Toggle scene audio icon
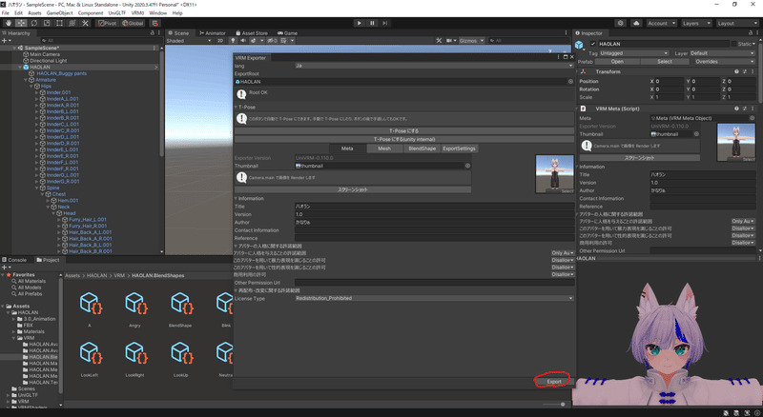The width and height of the screenshot is (763, 417). coord(243,41)
